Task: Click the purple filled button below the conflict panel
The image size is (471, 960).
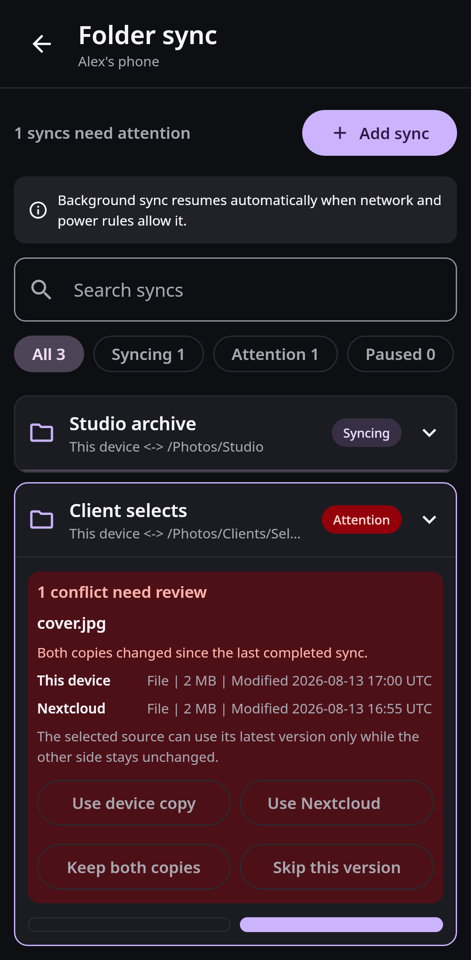Action: tap(341, 924)
